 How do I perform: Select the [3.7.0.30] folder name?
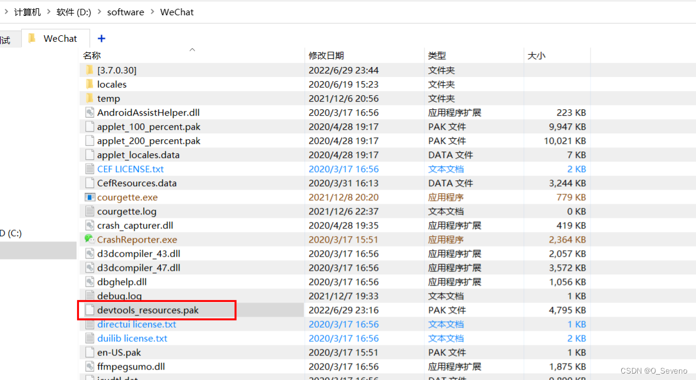117,70
